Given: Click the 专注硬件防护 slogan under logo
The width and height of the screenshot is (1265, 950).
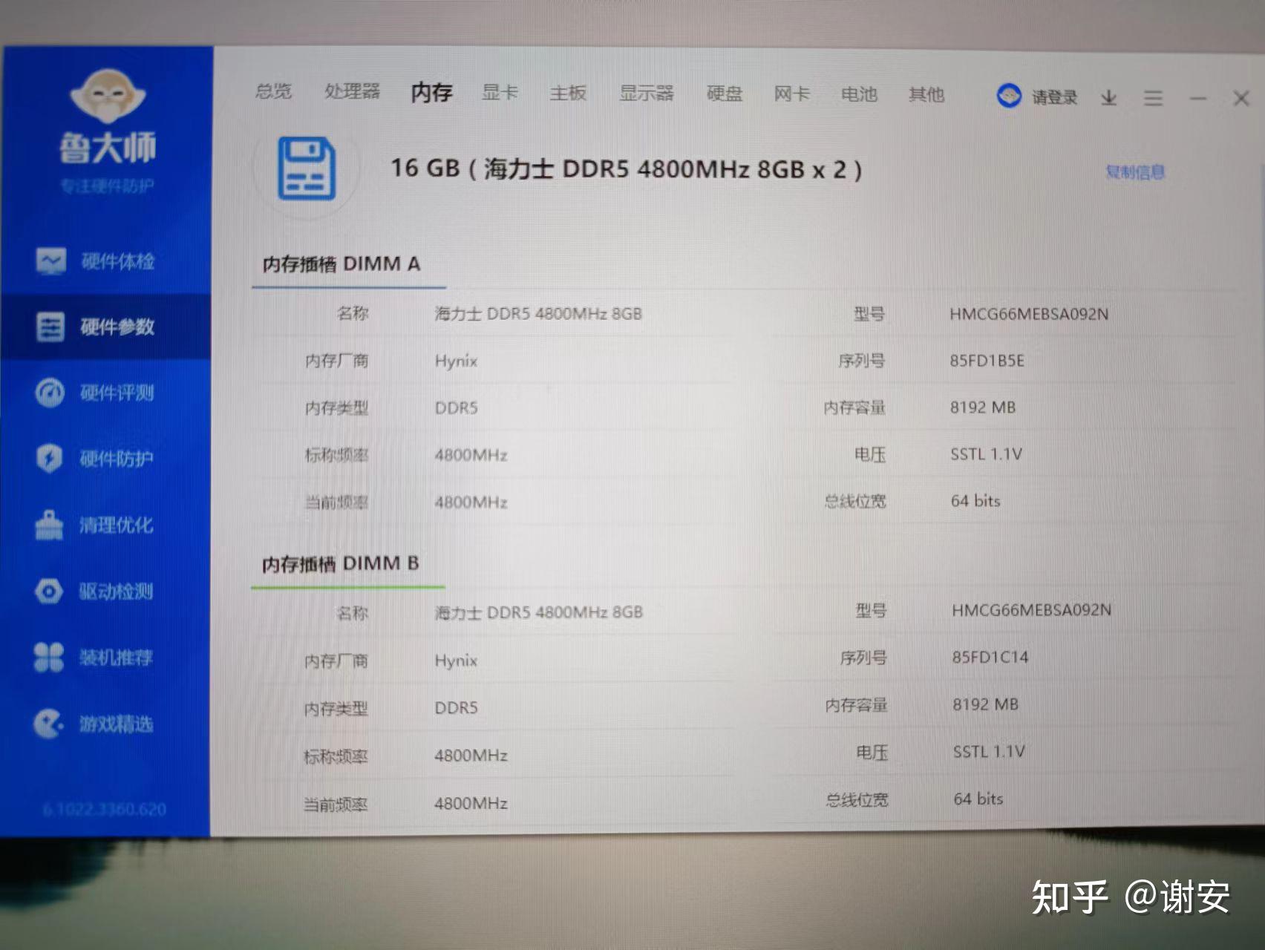Looking at the screenshot, I should click(x=108, y=186).
